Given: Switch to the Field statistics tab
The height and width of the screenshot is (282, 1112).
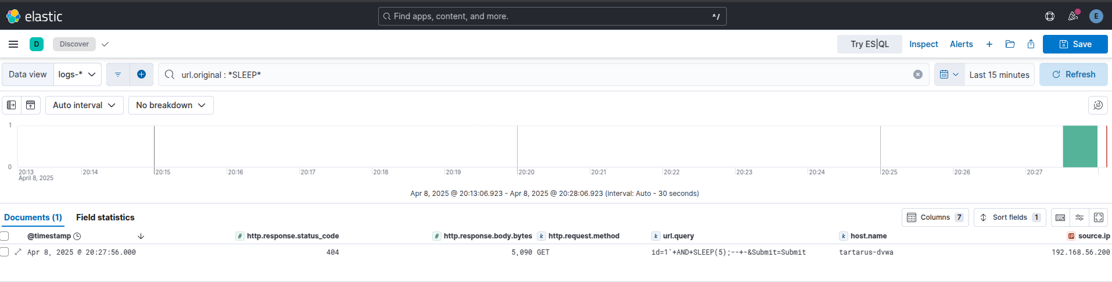Looking at the screenshot, I should point(105,217).
